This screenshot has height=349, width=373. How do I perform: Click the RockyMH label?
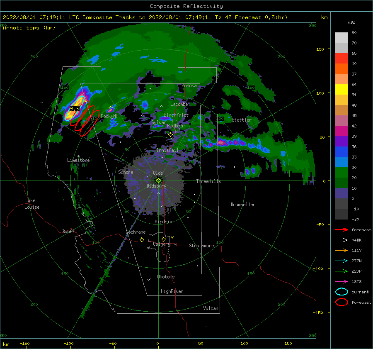109,116
